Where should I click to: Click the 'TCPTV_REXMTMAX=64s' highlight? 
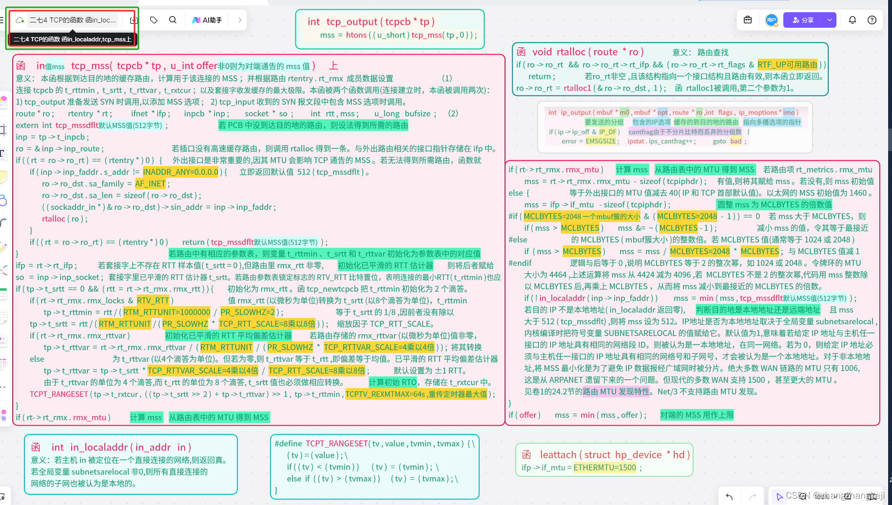pyautogui.click(x=416, y=394)
